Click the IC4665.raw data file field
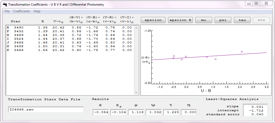Screen dimensions: 275x123 pyautogui.click(x=46, y=110)
